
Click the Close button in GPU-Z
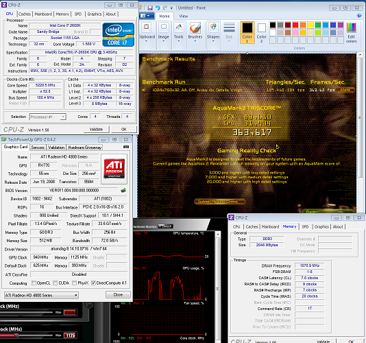pos(118,294)
